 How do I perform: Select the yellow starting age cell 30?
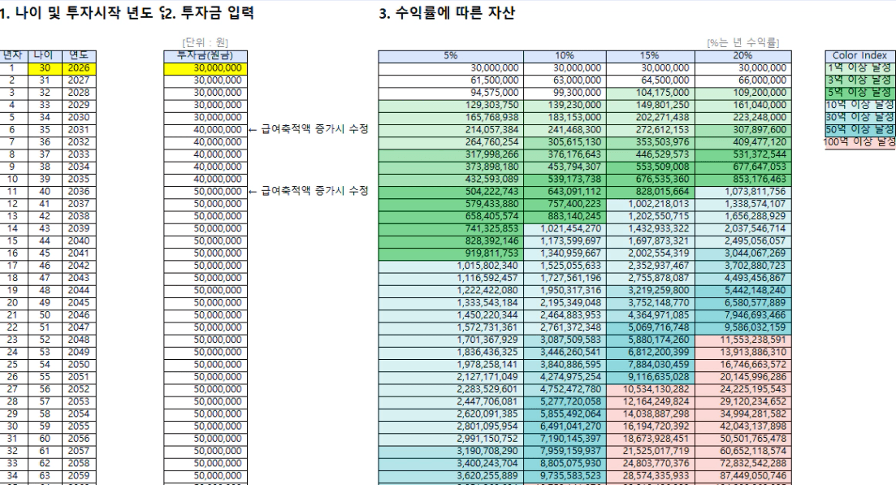[45, 68]
